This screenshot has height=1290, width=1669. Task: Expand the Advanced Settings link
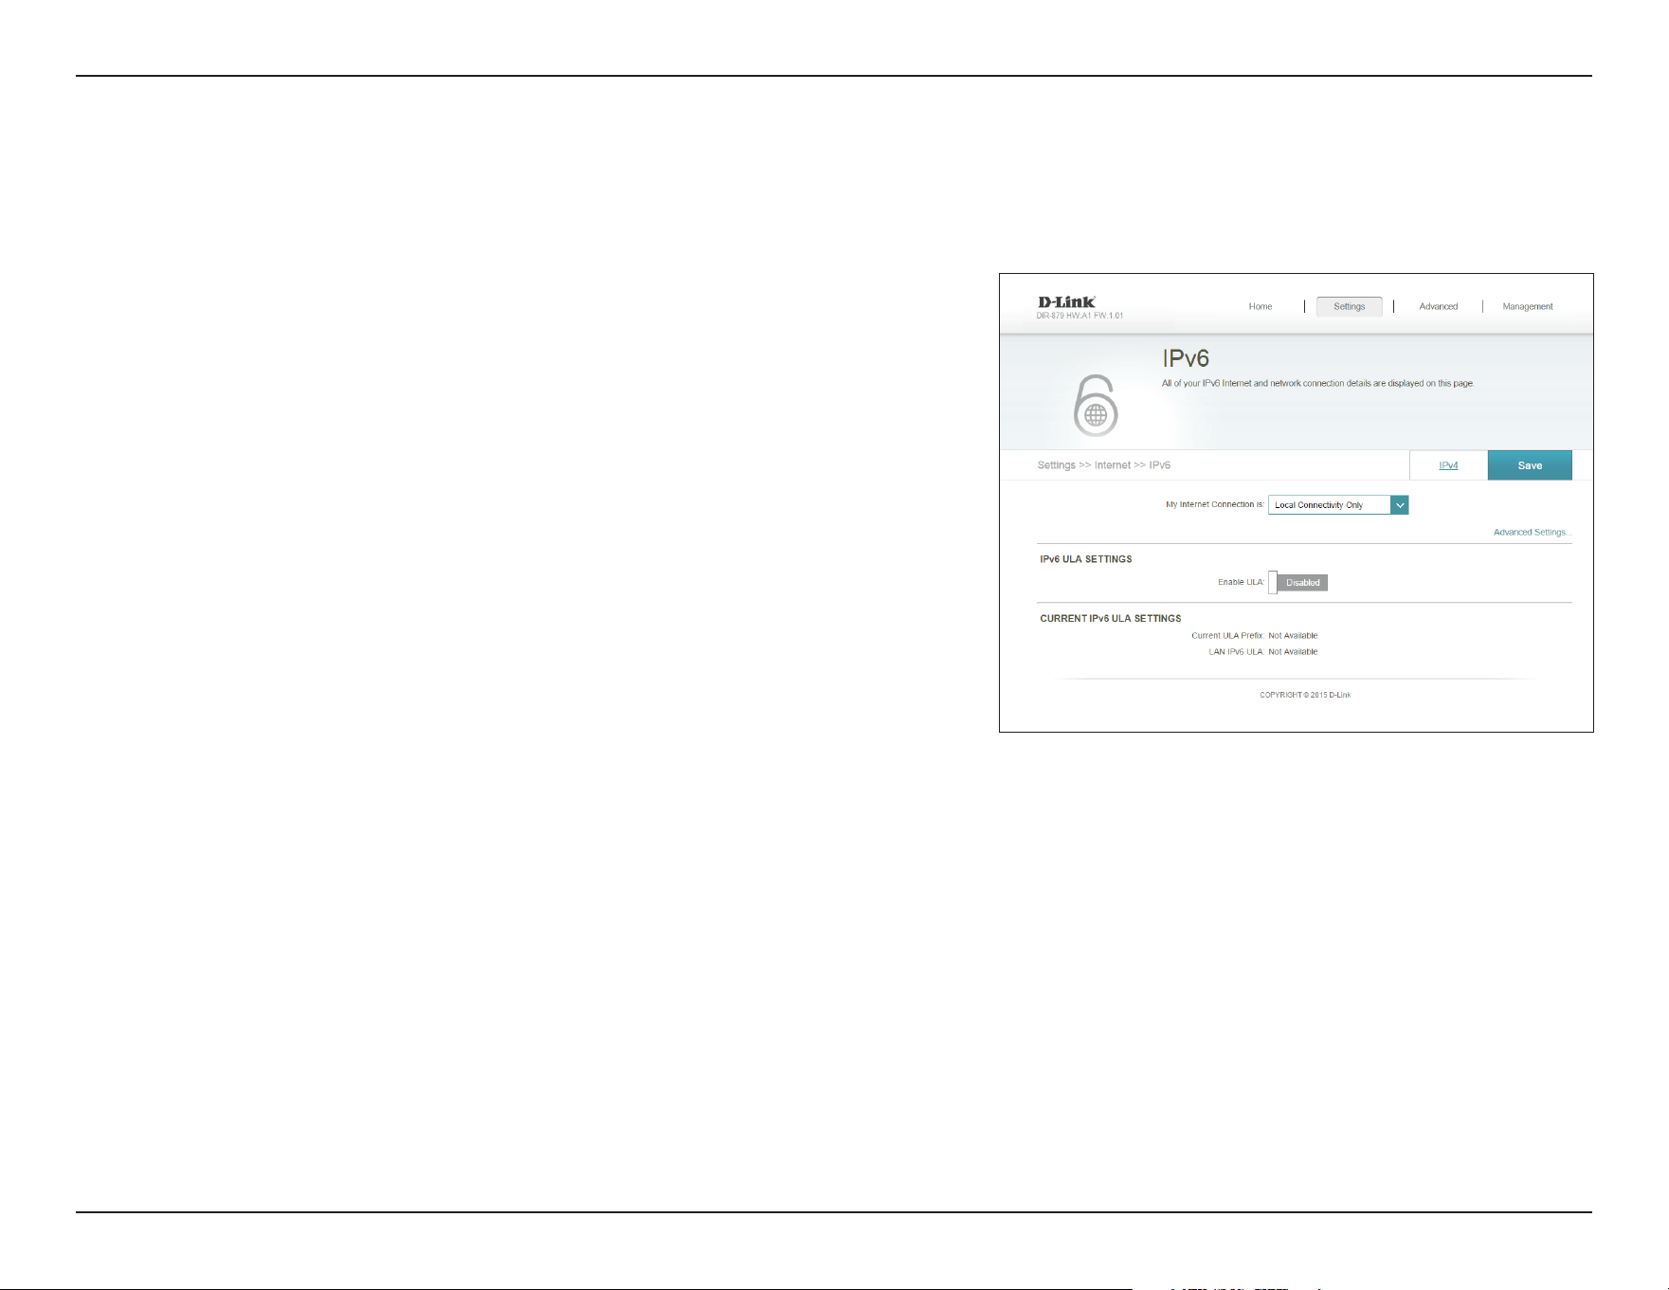tap(1532, 533)
